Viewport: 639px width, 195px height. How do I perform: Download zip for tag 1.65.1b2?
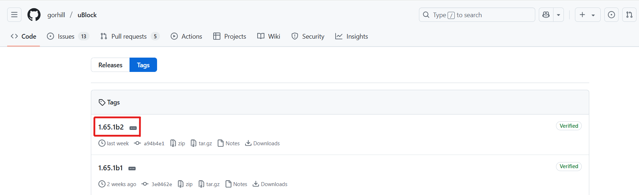(x=178, y=143)
